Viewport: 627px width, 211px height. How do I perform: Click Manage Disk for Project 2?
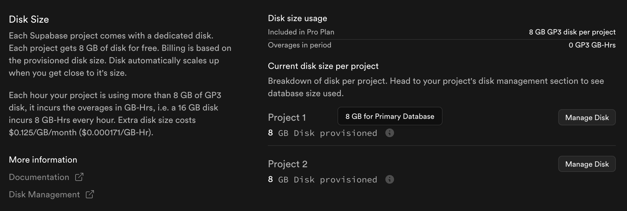587,164
